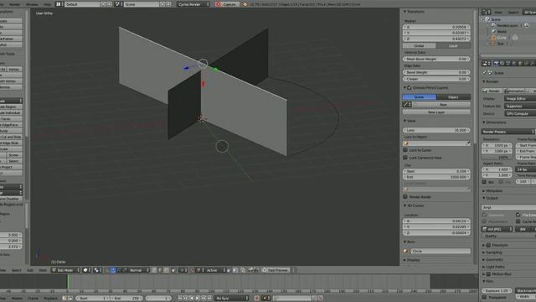Click the Capture button in header
This screenshot has width=536, height=302.
coord(227,4)
